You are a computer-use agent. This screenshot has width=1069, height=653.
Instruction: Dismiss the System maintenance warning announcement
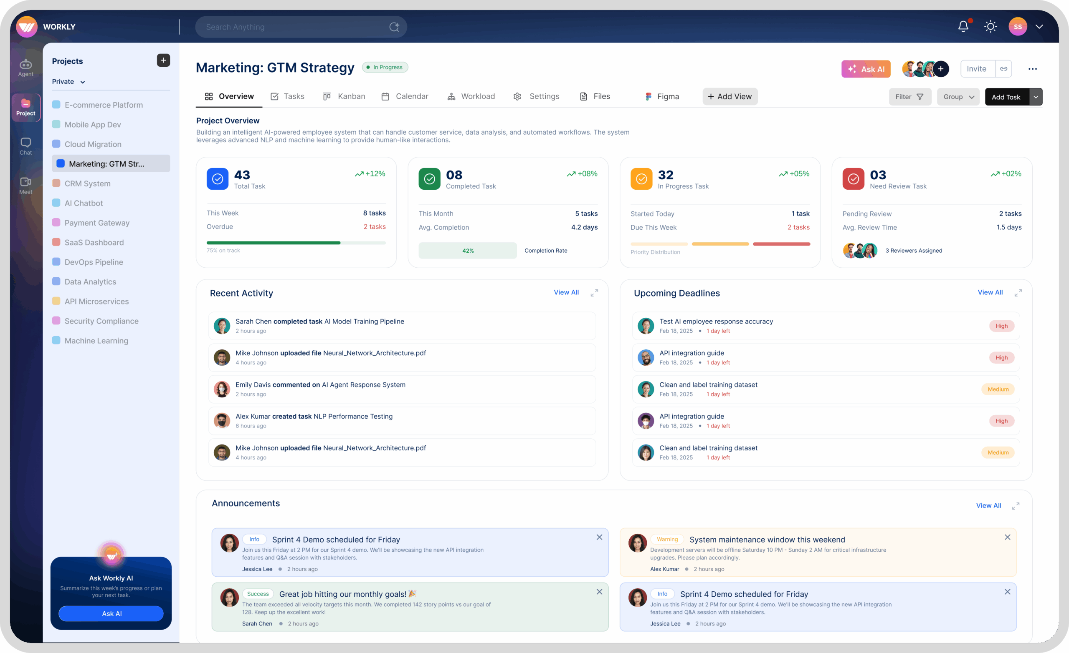(1007, 537)
